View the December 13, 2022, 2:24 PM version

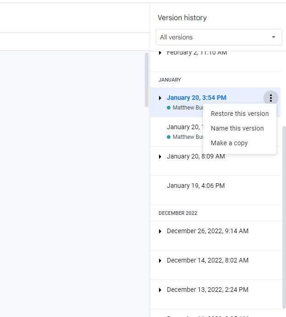pos(208,290)
